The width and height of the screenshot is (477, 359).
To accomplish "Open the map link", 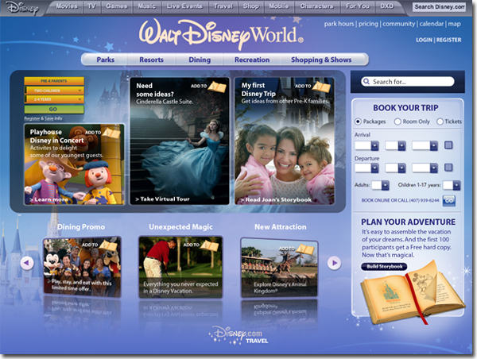I will point(454,24).
